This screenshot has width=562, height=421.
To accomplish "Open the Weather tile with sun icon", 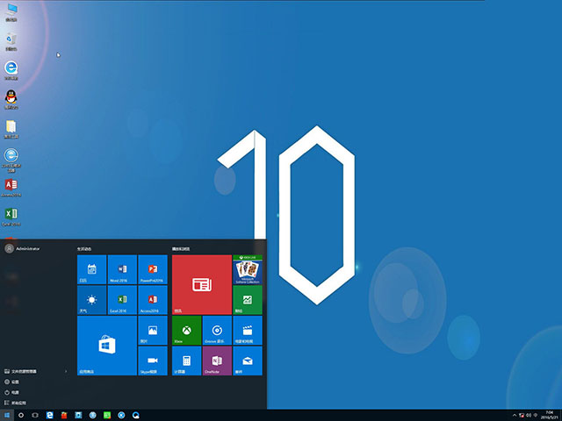I will (91, 300).
